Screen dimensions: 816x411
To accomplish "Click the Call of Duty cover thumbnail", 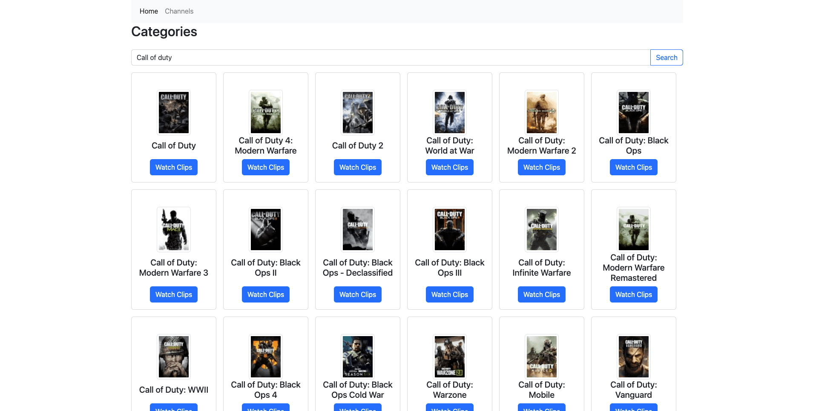I will click(x=173, y=112).
